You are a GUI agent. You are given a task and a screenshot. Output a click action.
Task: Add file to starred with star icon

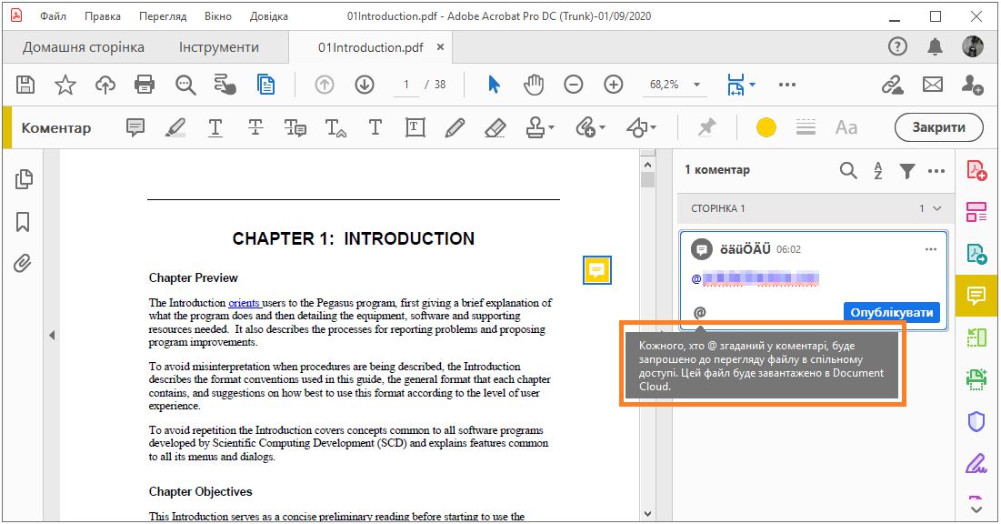65,85
